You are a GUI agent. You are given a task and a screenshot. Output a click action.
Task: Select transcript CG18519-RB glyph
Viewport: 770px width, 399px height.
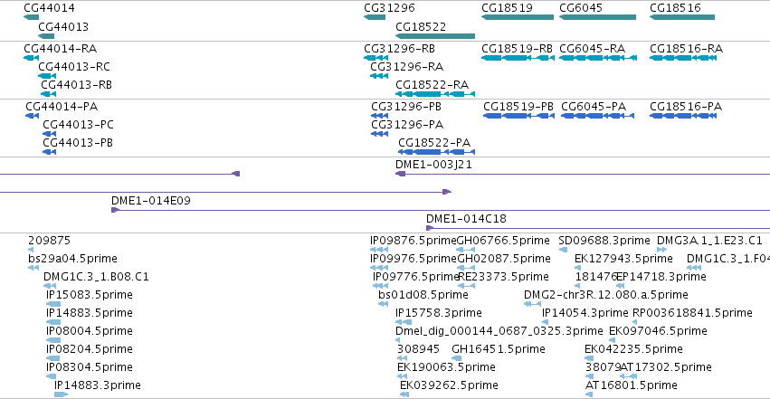(x=518, y=58)
